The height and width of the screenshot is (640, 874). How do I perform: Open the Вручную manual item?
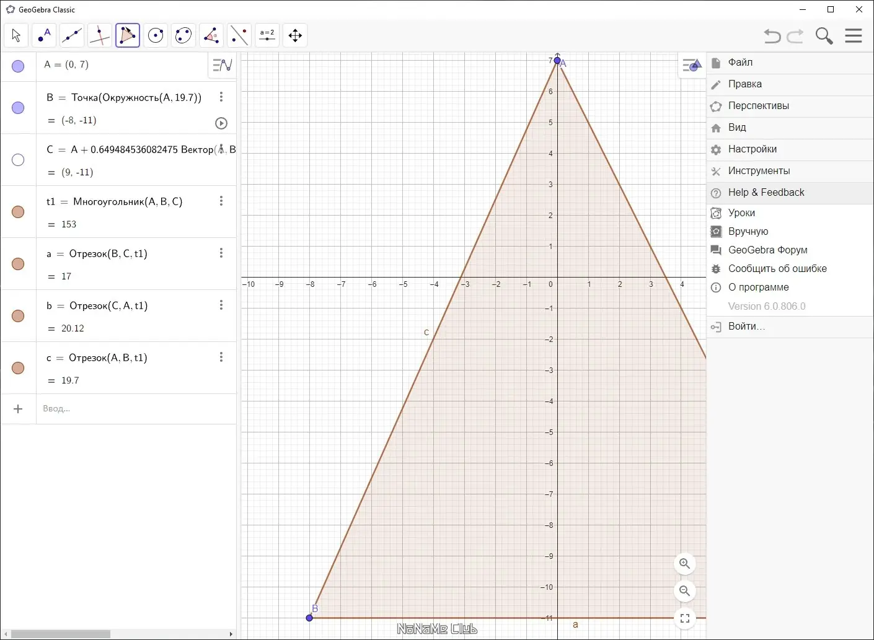pyautogui.click(x=790, y=232)
